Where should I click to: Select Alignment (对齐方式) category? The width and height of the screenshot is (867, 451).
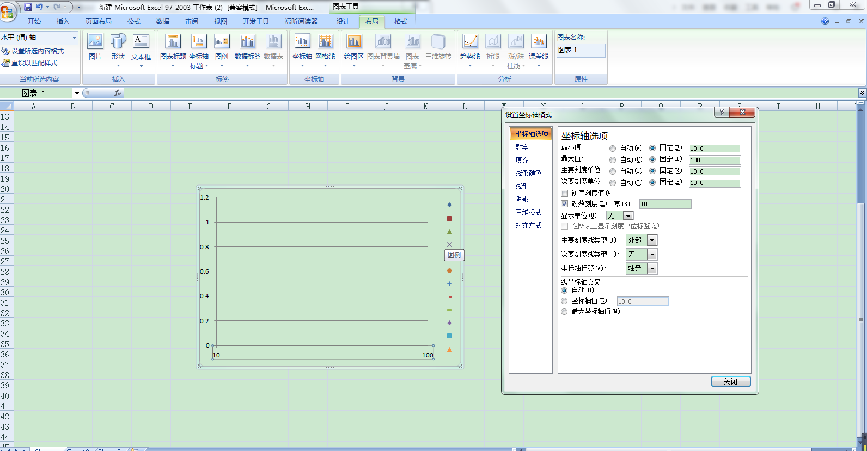528,226
